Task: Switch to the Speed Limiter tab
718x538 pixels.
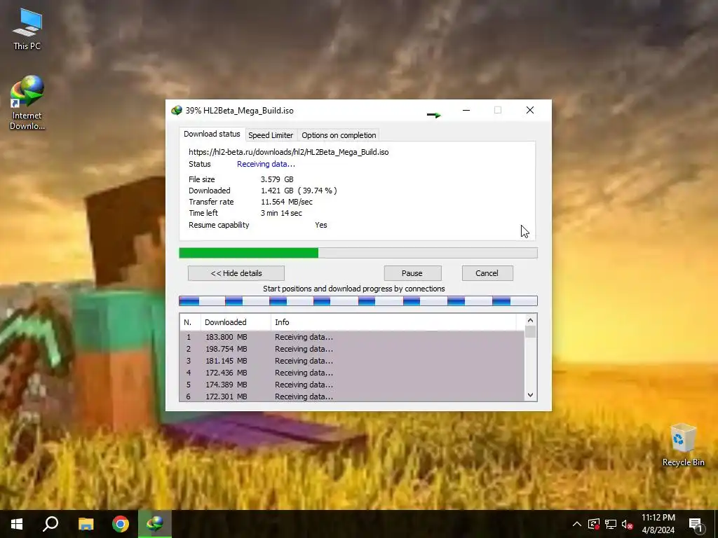Action: click(271, 135)
